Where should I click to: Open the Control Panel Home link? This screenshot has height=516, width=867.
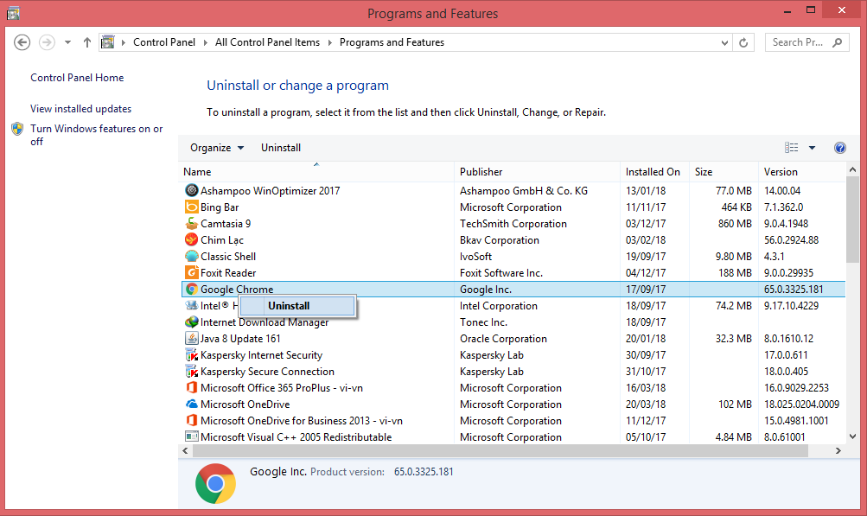tap(77, 78)
